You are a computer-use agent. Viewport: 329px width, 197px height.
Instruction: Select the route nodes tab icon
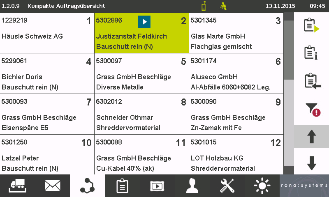87,186
